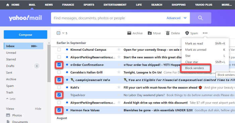The width and height of the screenshot is (235, 123).
Task: Click the Photos view icon in sidebar
Action: tap(8, 115)
